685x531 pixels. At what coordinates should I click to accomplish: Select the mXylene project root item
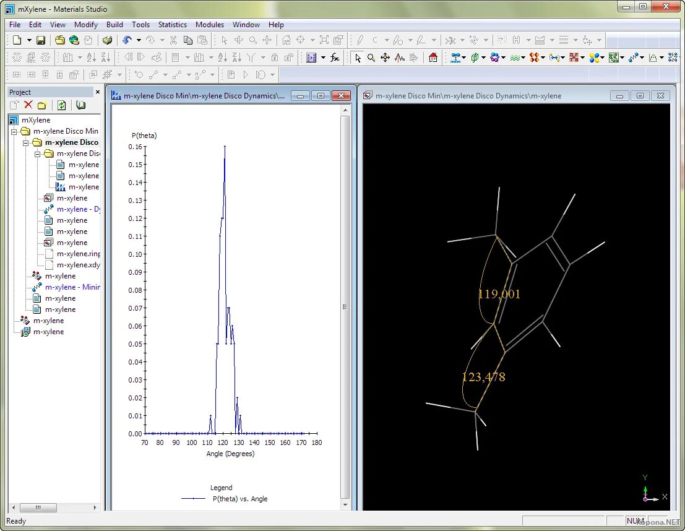pos(36,120)
